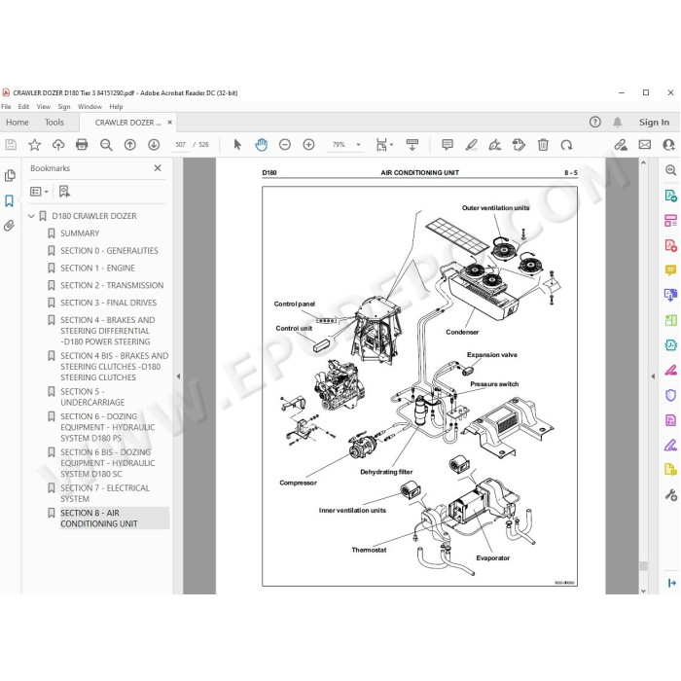Open SECTION 0 - GENERALITIES bookmark
Viewport: 681px width, 681px height.
coord(109,251)
